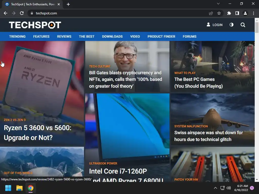
Task: Click the page vertical scrollbar thumb
Action: click(257, 27)
